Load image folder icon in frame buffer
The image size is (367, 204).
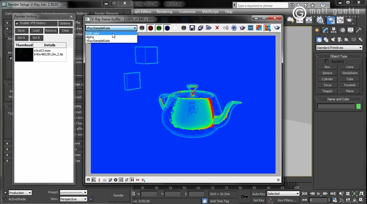[x=209, y=28]
